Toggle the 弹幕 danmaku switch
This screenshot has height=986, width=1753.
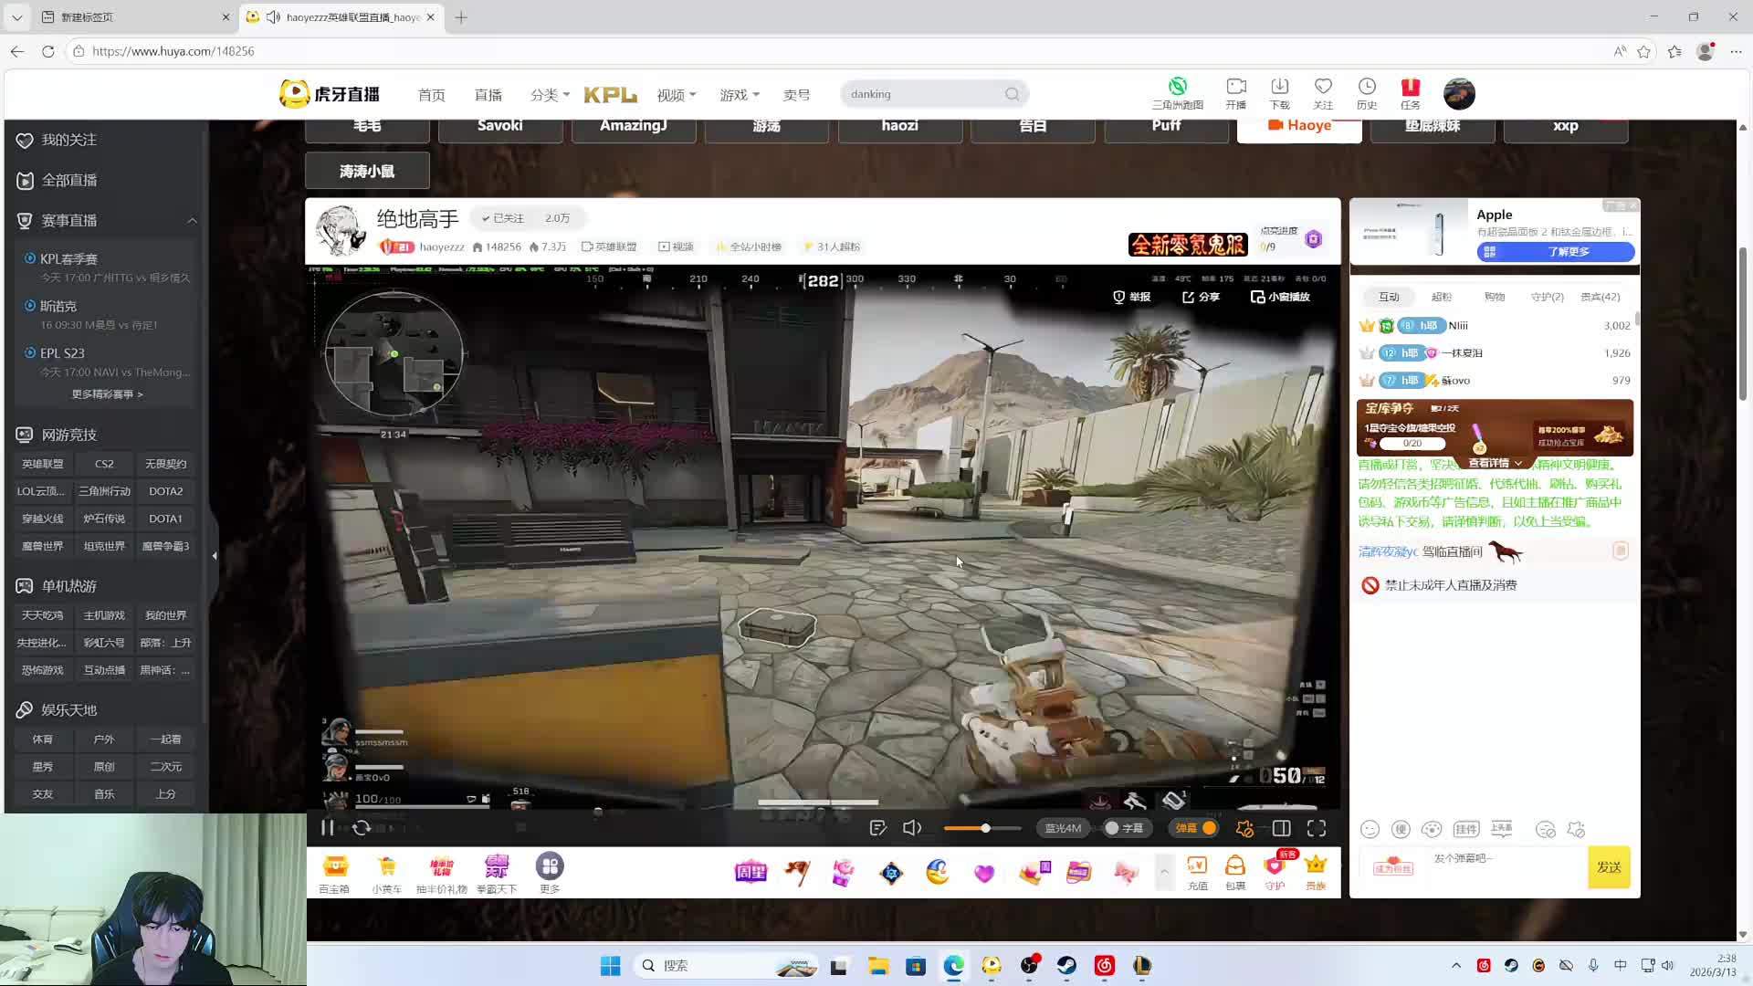1196,828
